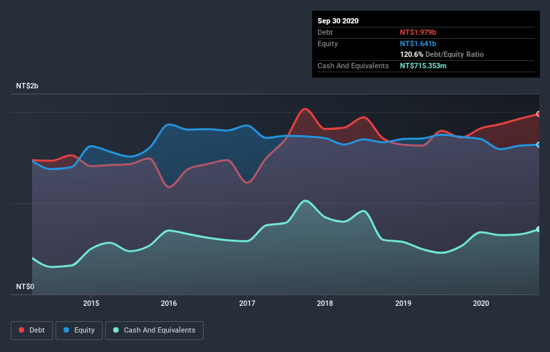Toggle Cash And Equivalents legend button

coord(154,331)
